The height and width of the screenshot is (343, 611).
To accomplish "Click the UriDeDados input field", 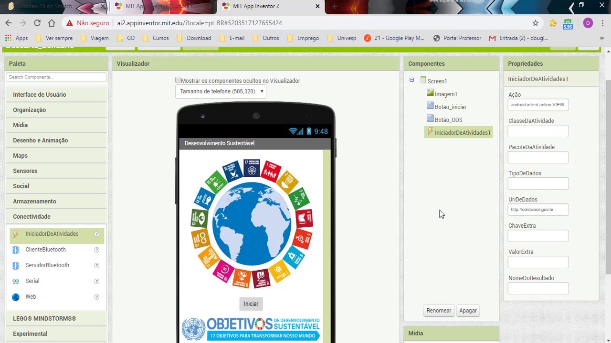I will 538,210.
